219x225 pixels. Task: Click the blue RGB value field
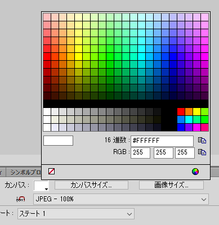tap(185, 153)
